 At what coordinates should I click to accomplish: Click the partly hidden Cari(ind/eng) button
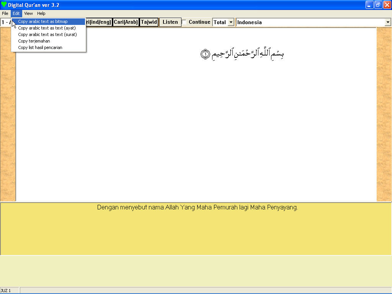tap(99, 22)
